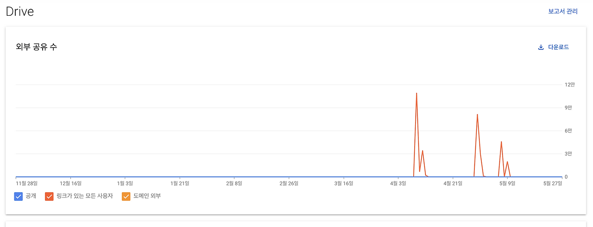This screenshot has width=593, height=227.
Task: Select the 3월 16일 date label
Action: click(343, 184)
